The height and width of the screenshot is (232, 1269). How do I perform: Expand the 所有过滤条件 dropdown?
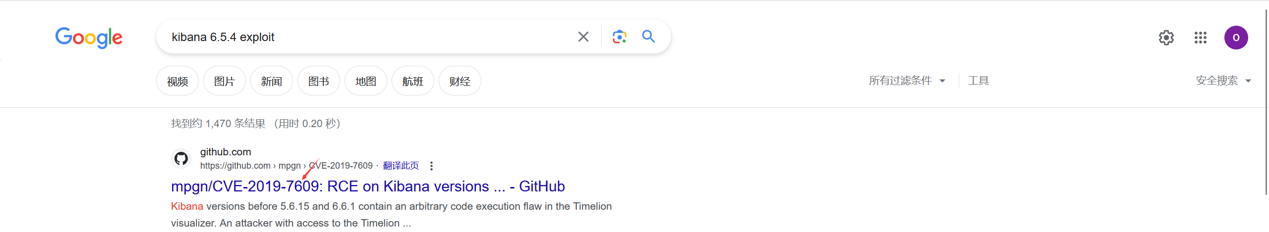[907, 81]
